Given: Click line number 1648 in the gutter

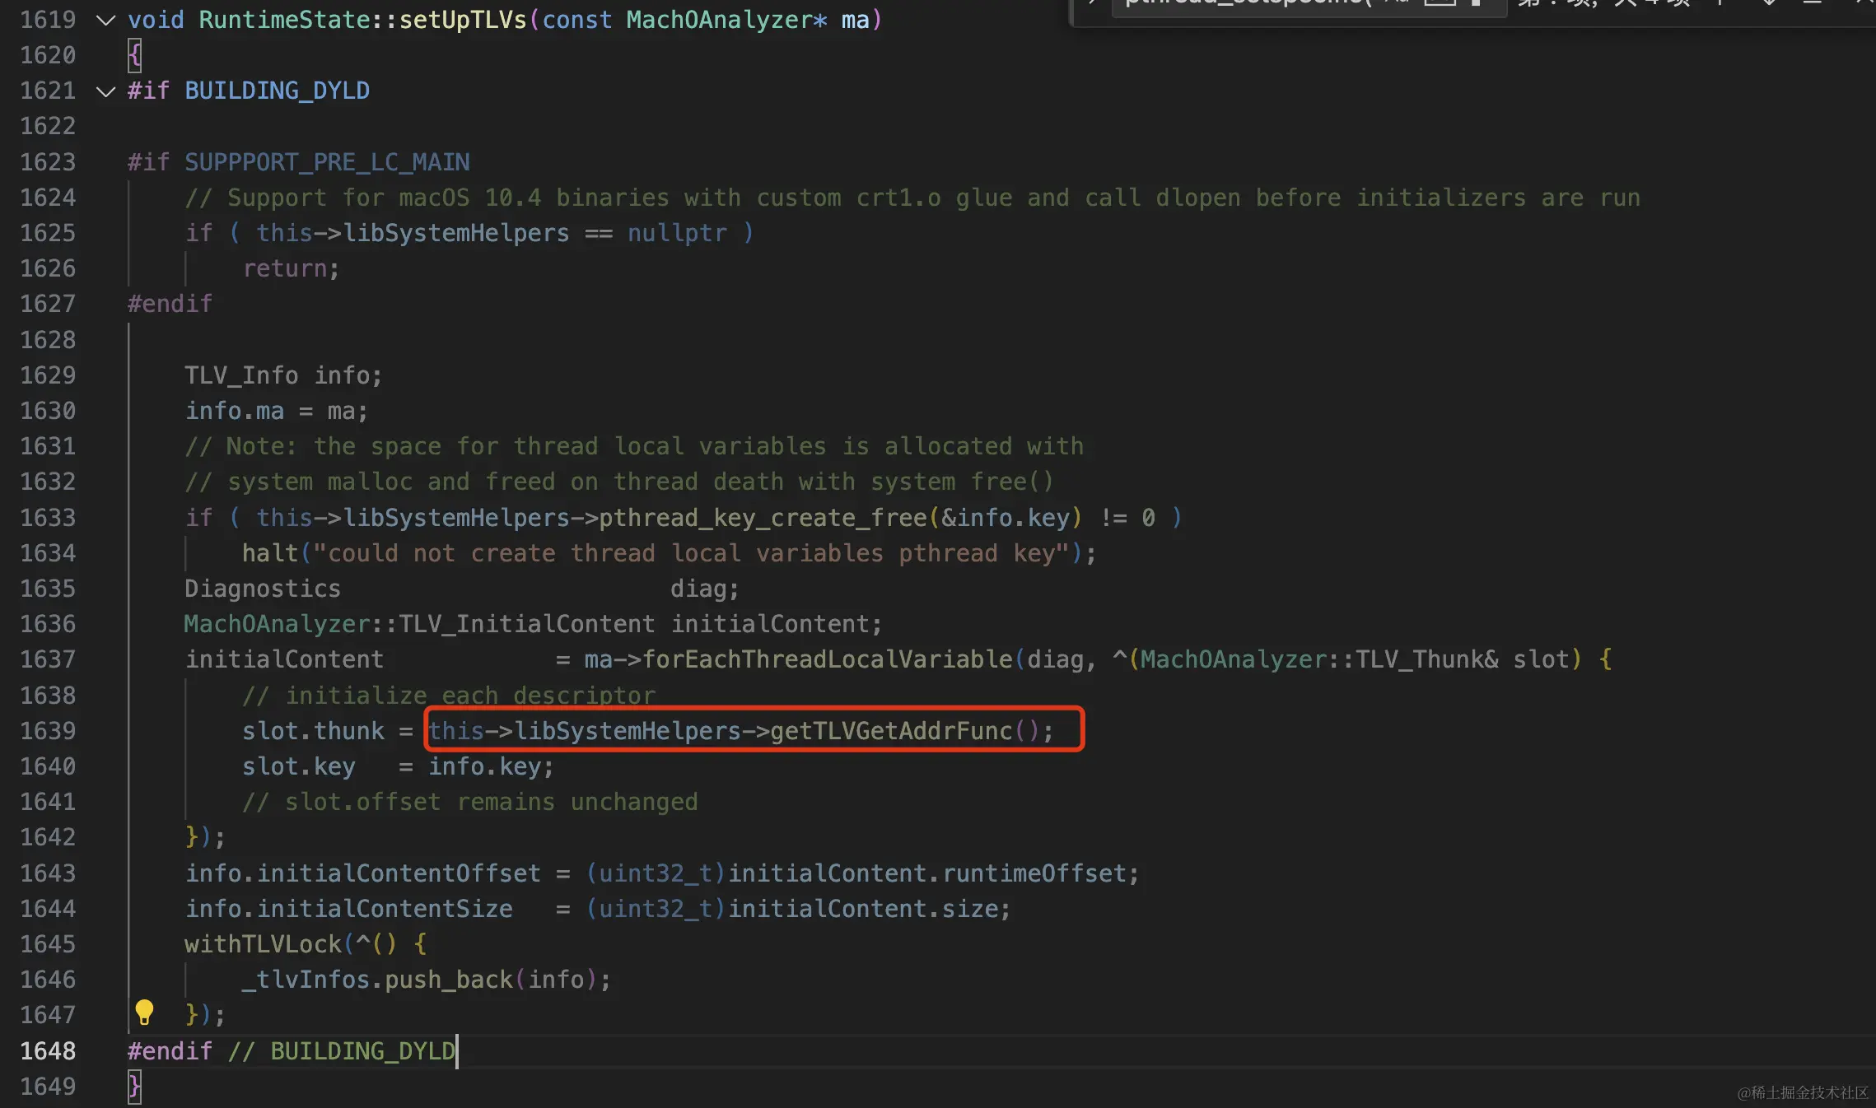Looking at the screenshot, I should pos(48,1051).
